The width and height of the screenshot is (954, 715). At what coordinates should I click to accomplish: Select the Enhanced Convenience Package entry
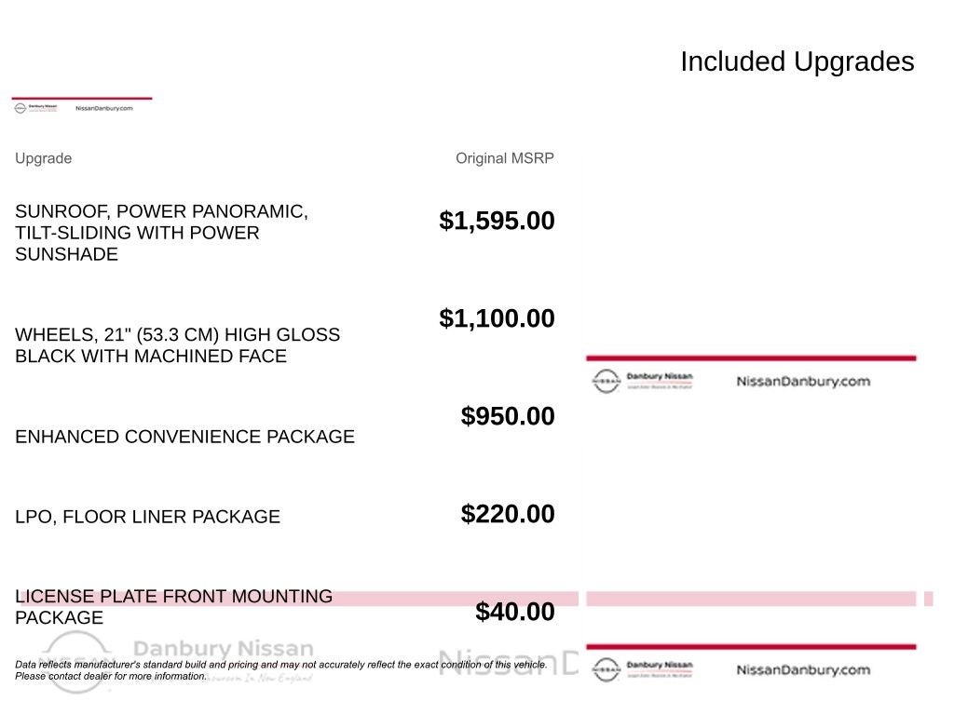(185, 437)
